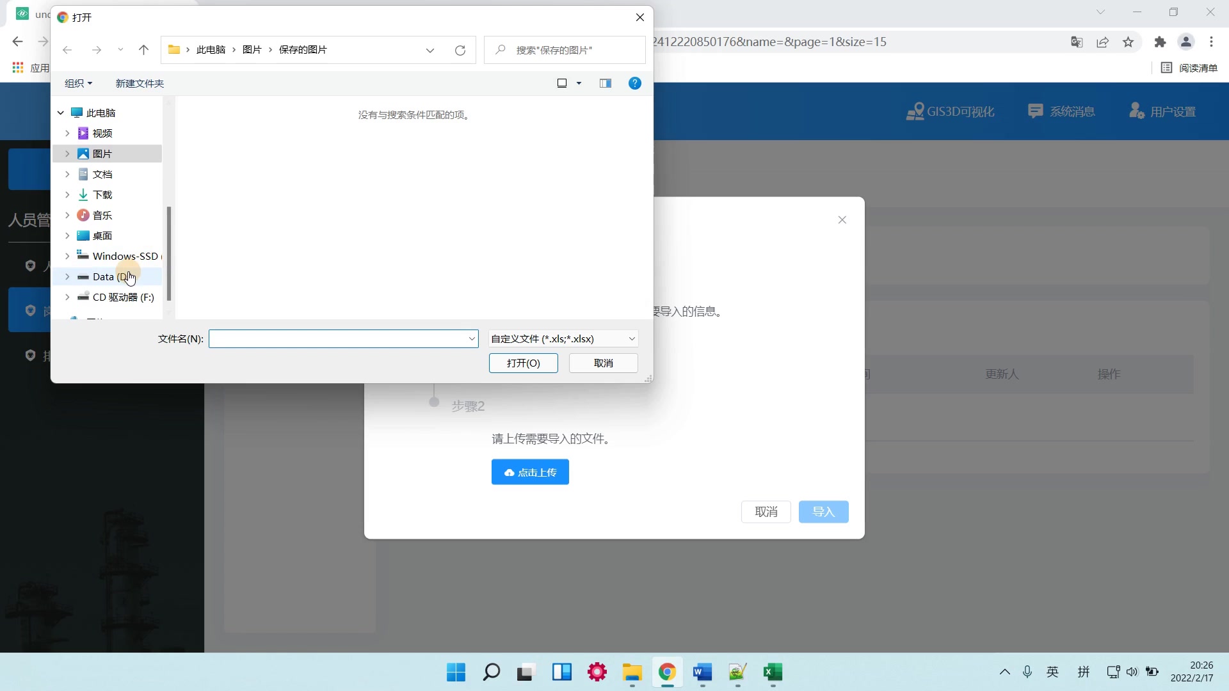Image resolution: width=1229 pixels, height=691 pixels.
Task: Expand the 视频 folder node
Action: tap(67, 133)
